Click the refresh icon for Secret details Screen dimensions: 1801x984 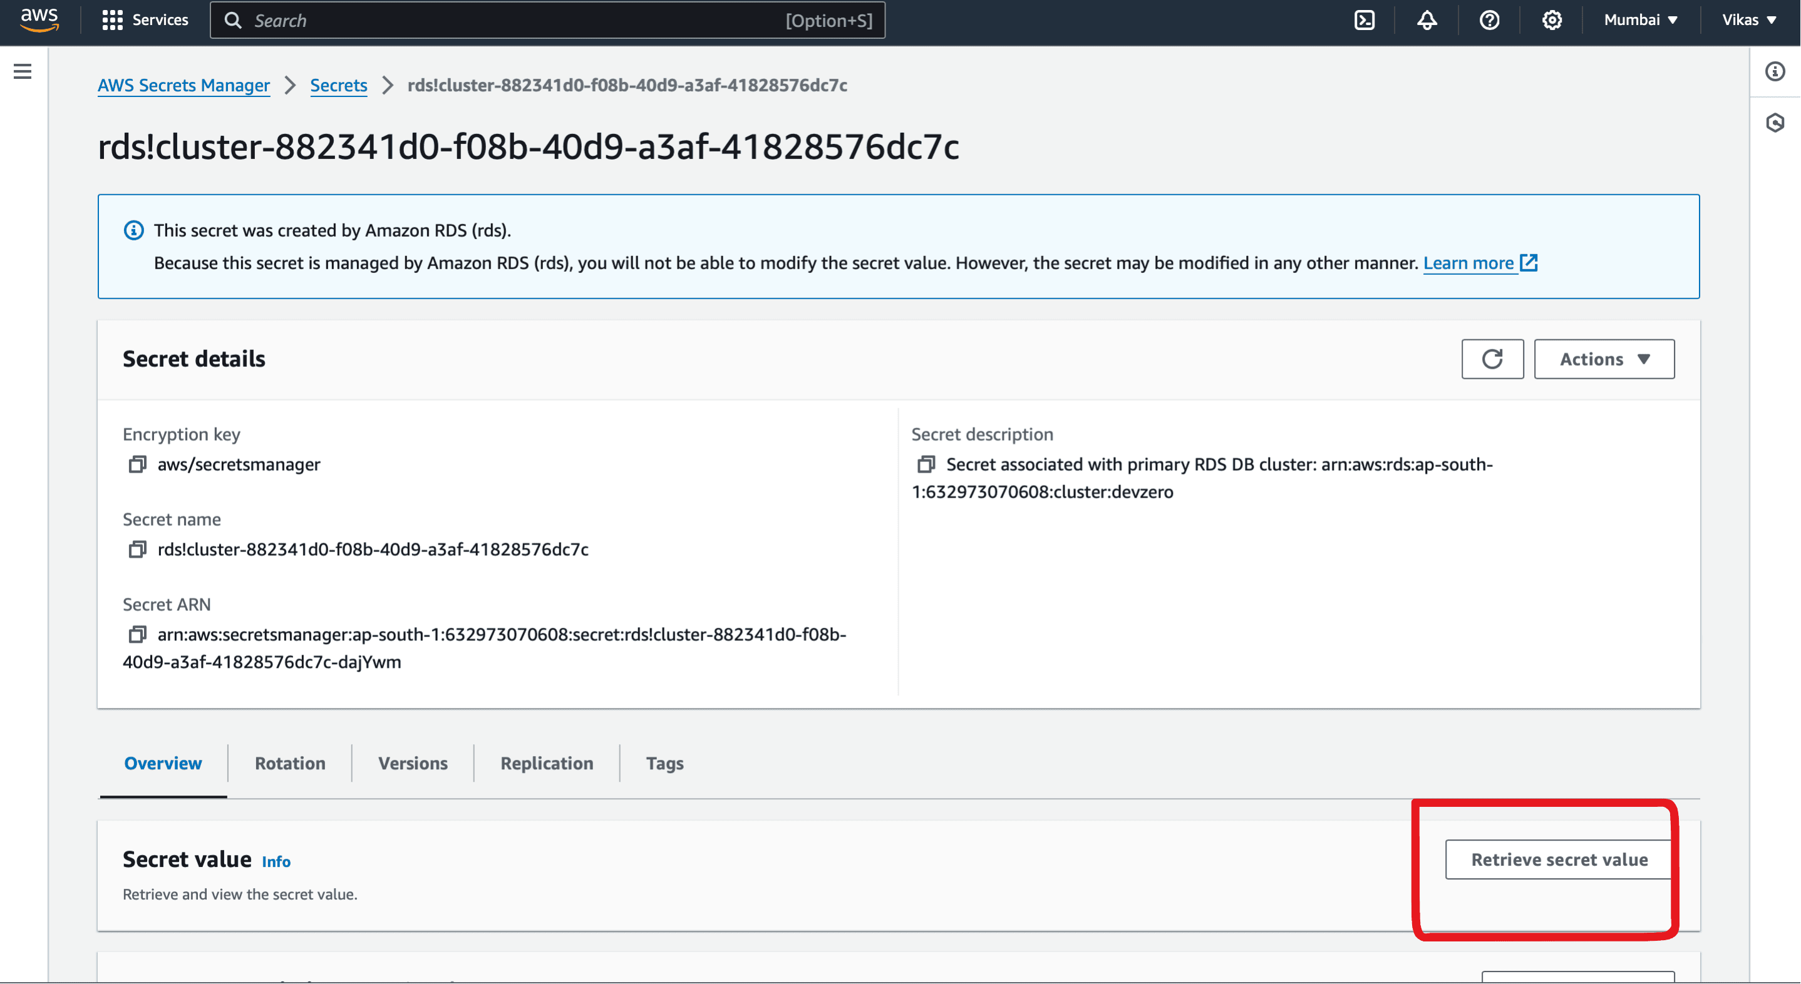(1493, 359)
